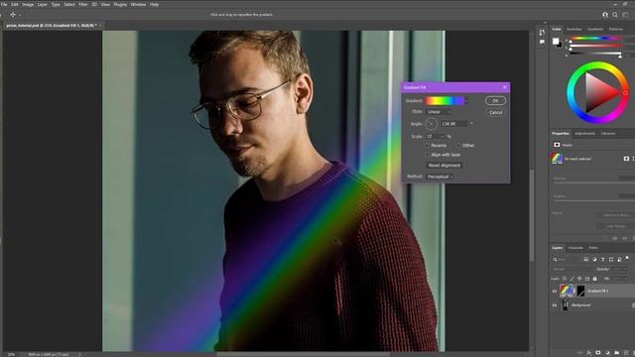This screenshot has height=357, width=635.
Task: Switch to the Paths tab
Action: (593, 248)
